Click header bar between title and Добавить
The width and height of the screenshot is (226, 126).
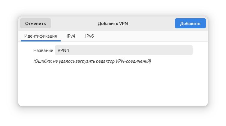tap(152, 24)
